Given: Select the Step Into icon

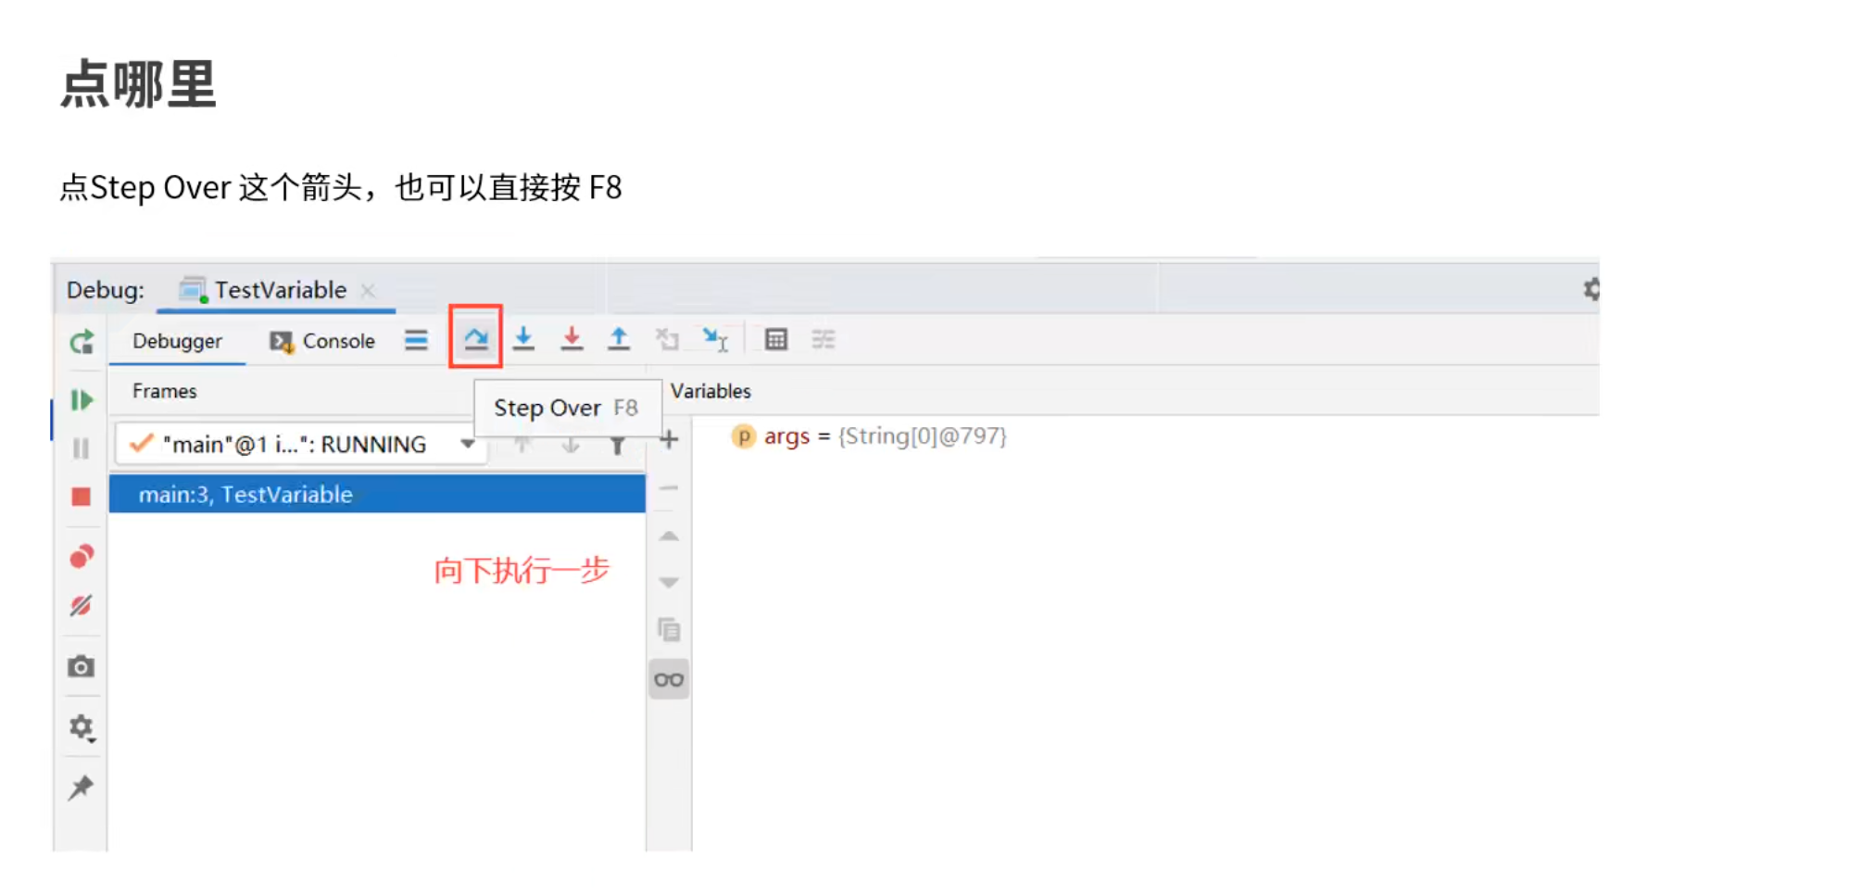Looking at the screenshot, I should 523,339.
